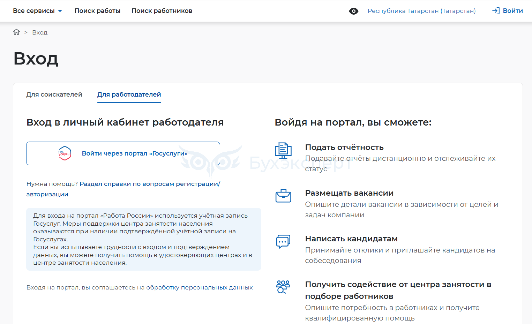Open registration help section link
Image resolution: width=532 pixels, height=324 pixels.
[x=123, y=189]
